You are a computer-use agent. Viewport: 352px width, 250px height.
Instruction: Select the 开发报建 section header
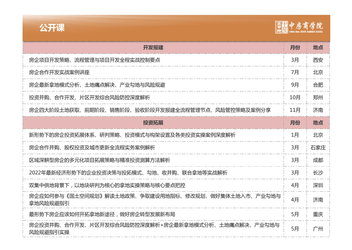(x=153, y=48)
